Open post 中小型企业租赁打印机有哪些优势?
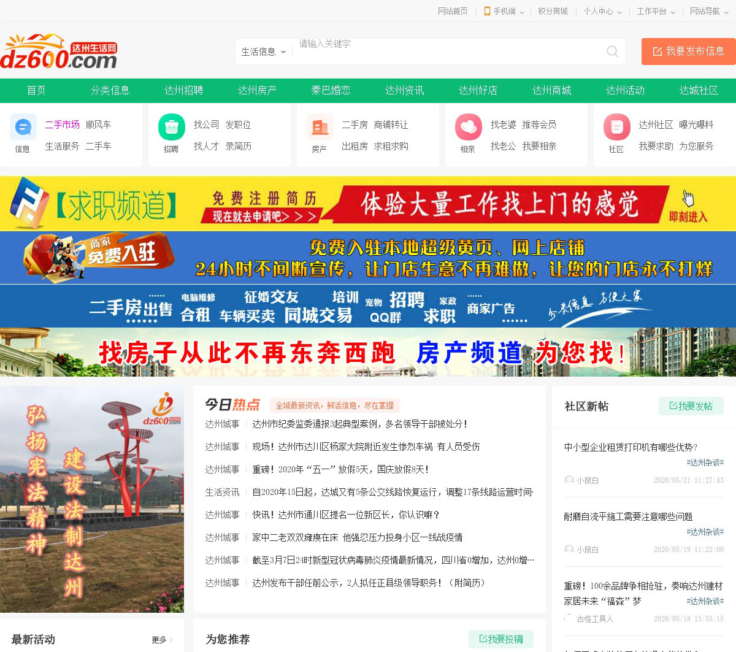This screenshot has width=736, height=652. (631, 447)
